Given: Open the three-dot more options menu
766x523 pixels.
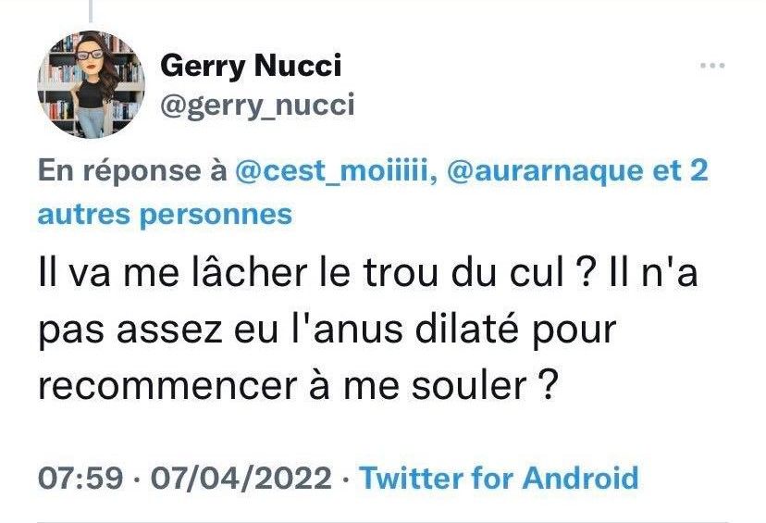Looking at the screenshot, I should 712,67.
